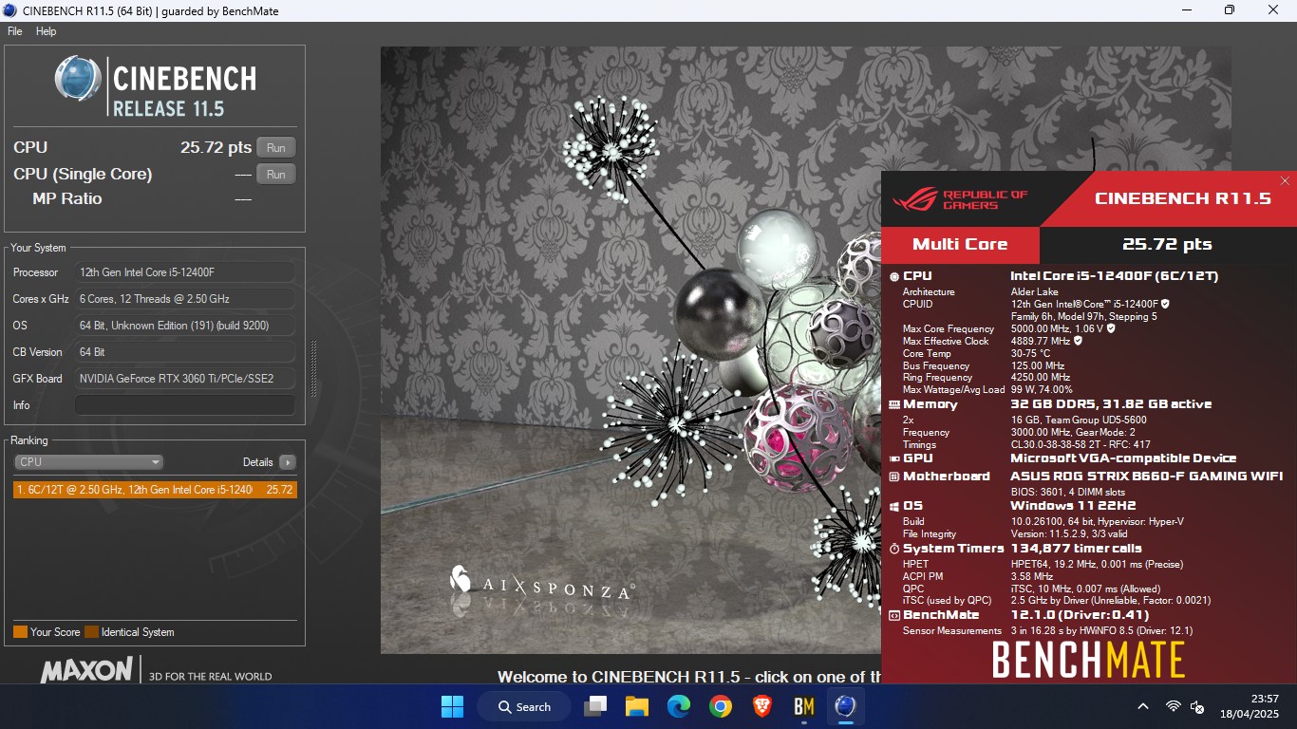Click the 134,877 timer calls text
Screen dimensions: 1297x729
1076,549
